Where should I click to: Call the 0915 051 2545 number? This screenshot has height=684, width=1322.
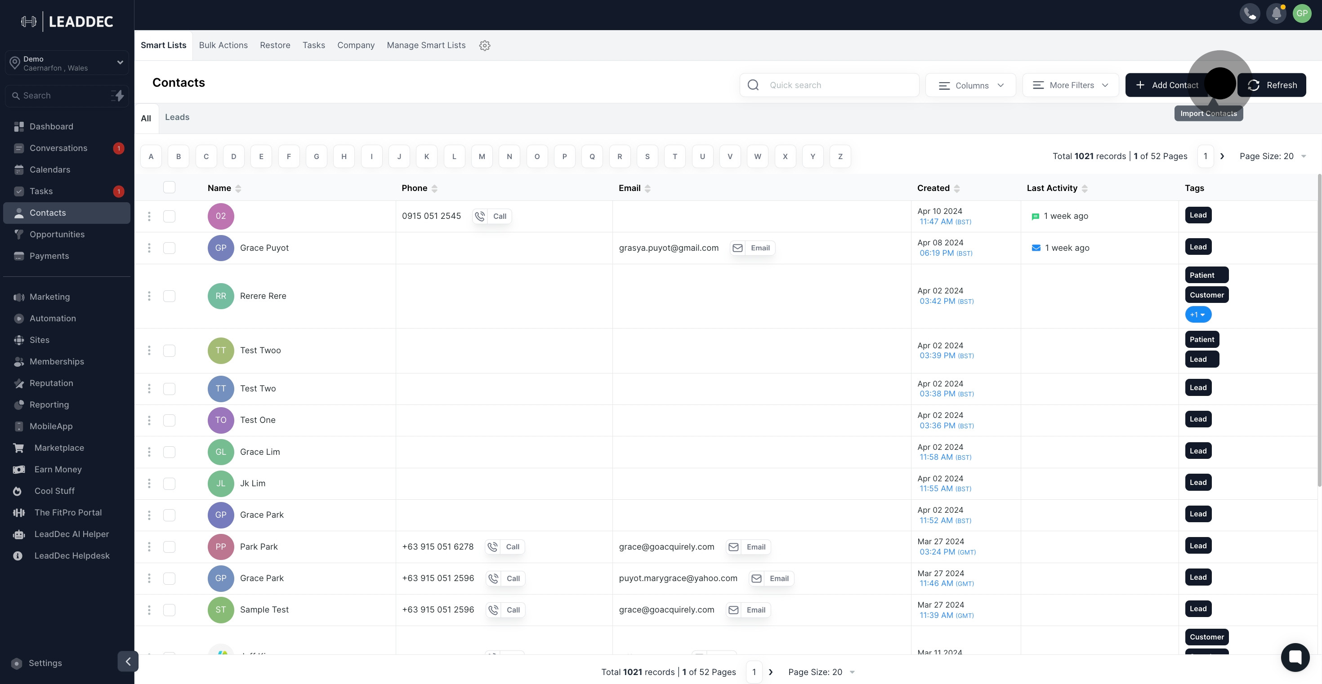pos(491,216)
